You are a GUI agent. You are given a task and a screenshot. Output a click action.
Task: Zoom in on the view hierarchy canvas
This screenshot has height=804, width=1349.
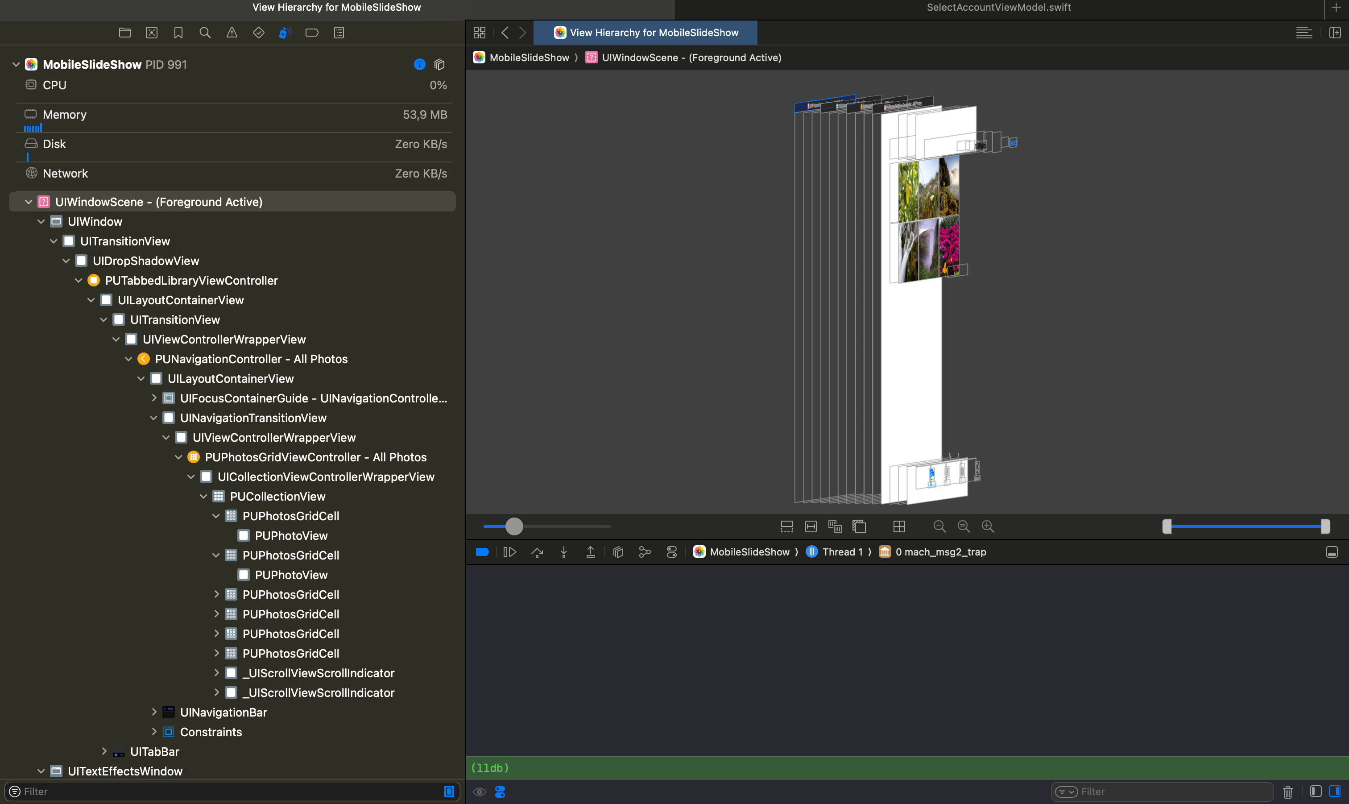coord(987,526)
